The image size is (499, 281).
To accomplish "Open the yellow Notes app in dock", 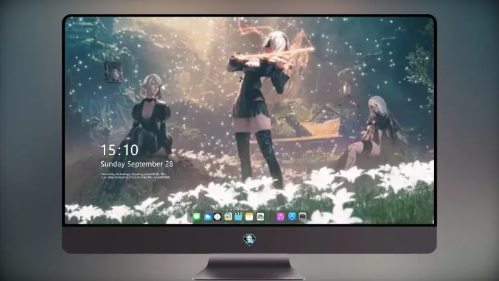I will tap(249, 217).
